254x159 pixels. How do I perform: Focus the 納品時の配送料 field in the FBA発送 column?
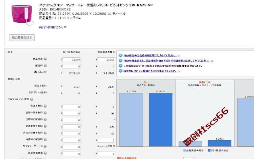pos(106,140)
